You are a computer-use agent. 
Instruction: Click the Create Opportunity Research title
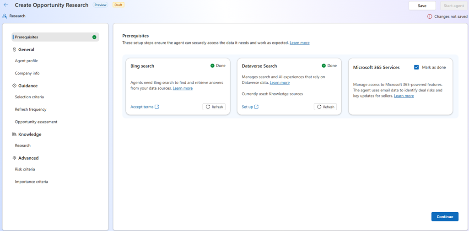coord(52,5)
